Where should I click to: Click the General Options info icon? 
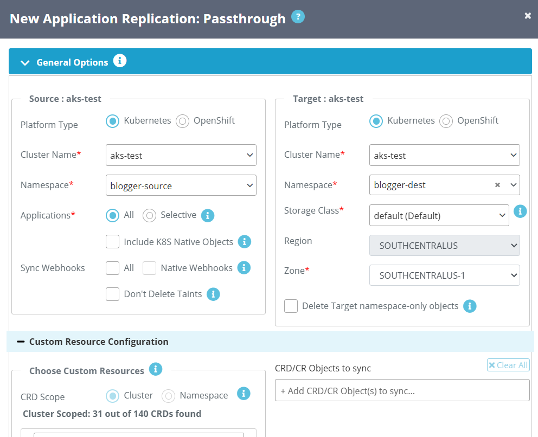click(120, 61)
